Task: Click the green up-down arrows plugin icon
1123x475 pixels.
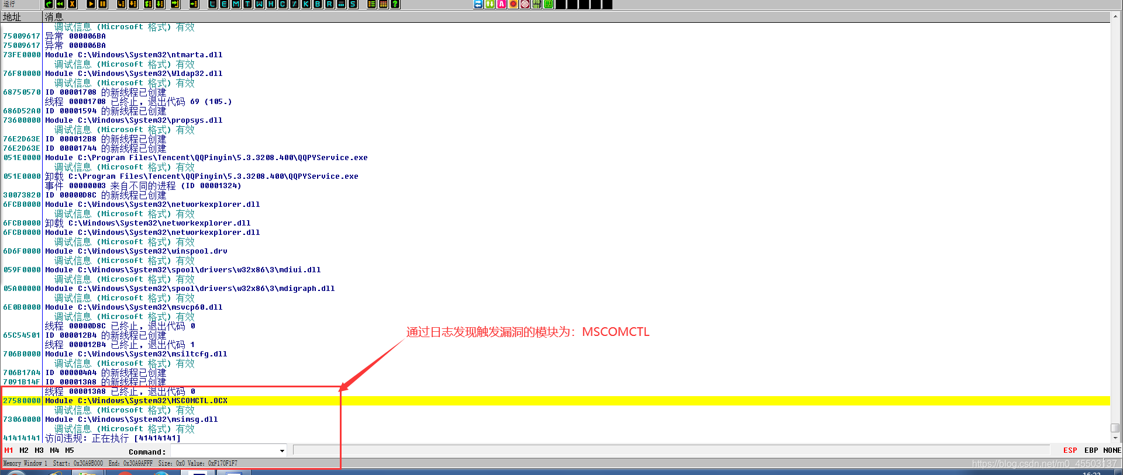Action: pyautogui.click(x=490, y=4)
